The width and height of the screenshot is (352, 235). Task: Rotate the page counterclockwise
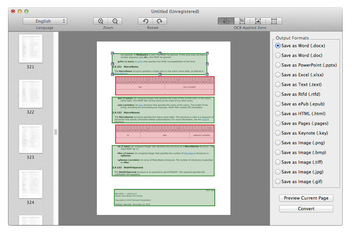[x=146, y=21]
